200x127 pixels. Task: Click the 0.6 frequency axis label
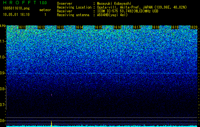pos(3,121)
